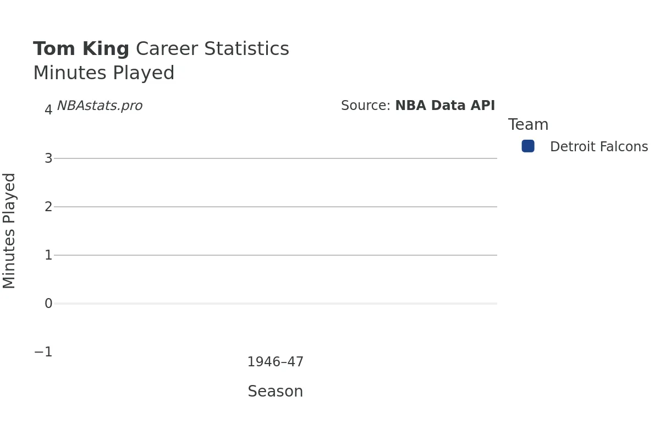
Task: Click the Minutes Played subtitle below the title
Action: coord(103,73)
